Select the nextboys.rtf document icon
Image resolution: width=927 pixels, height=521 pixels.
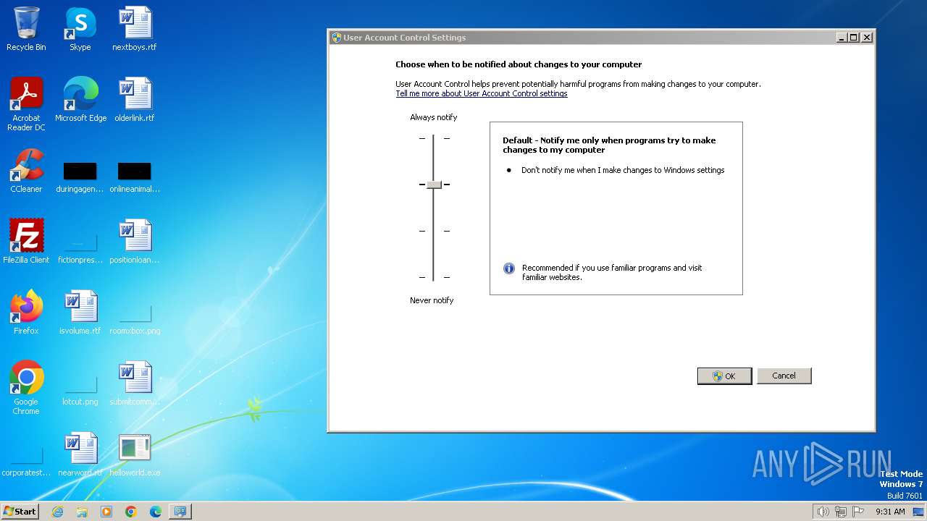[x=135, y=29]
